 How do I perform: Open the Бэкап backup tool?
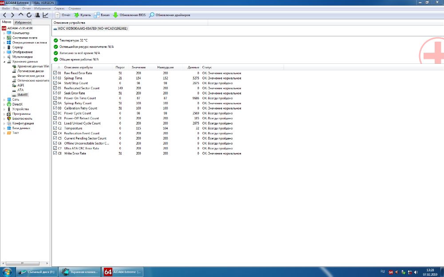[102, 15]
